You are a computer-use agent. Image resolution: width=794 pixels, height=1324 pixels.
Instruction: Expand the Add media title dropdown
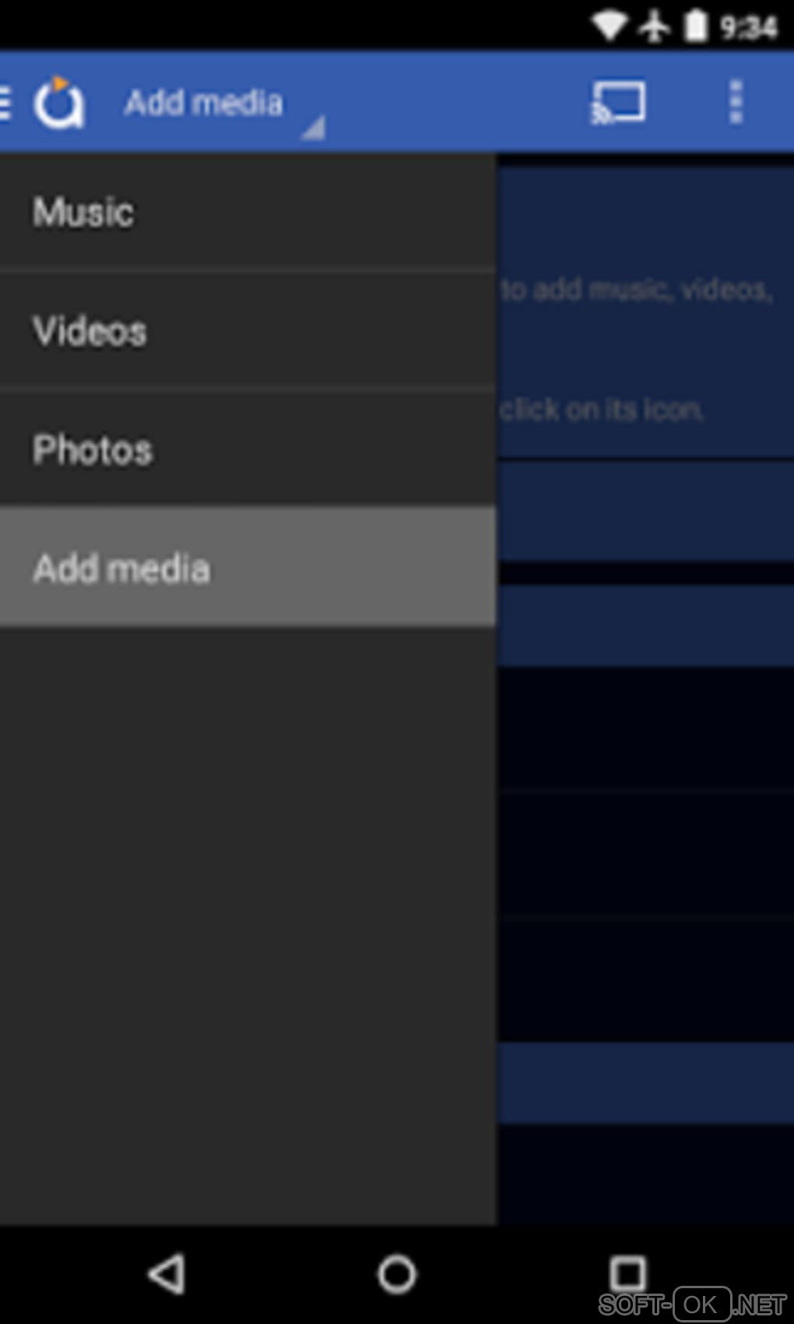pyautogui.click(x=204, y=103)
